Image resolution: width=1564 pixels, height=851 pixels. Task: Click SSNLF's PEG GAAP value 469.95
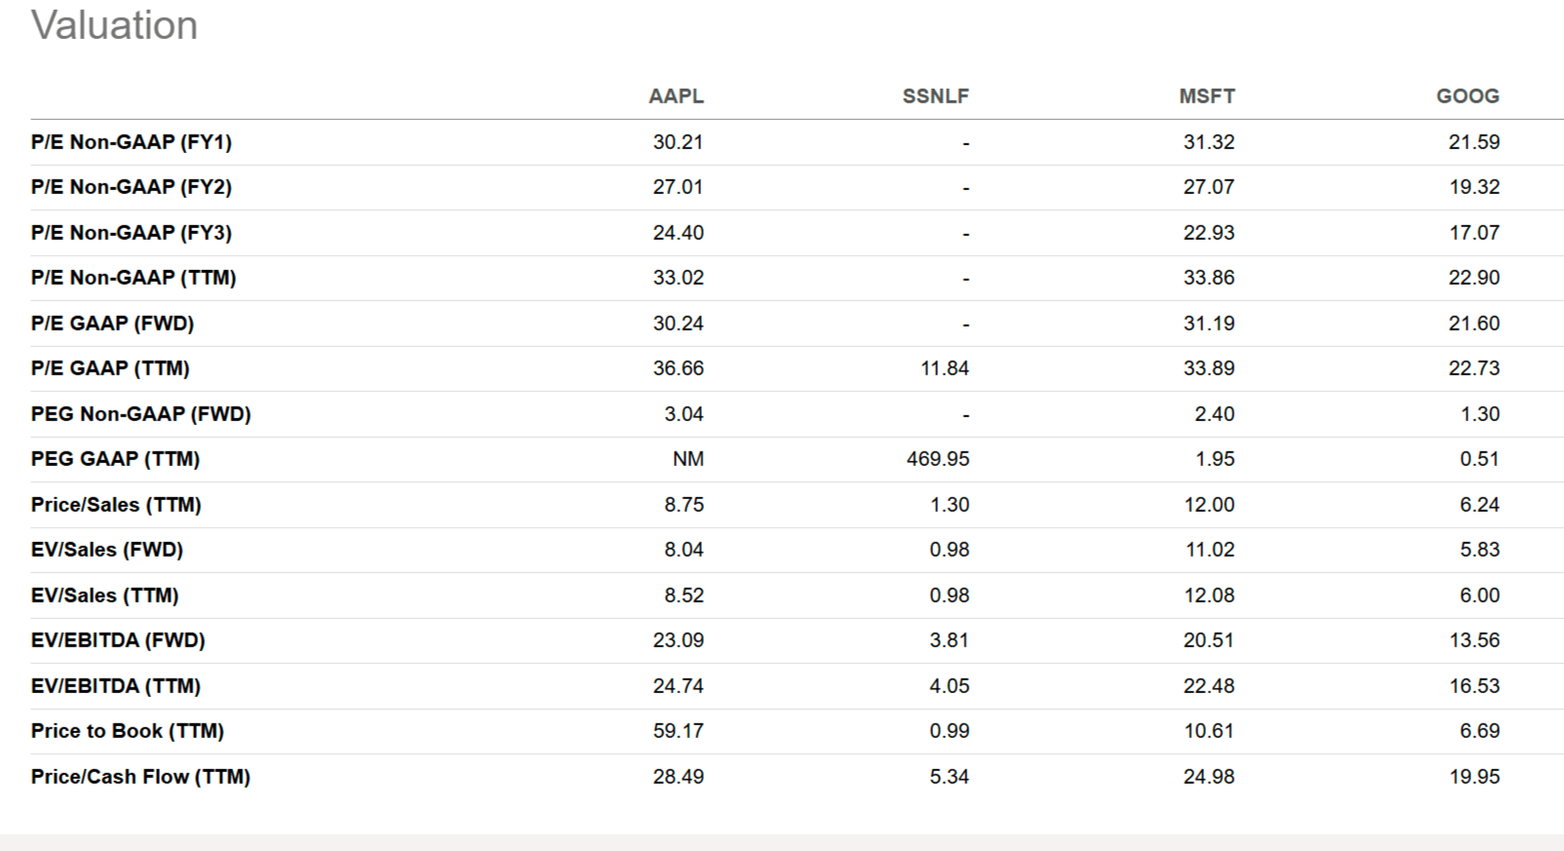tap(937, 459)
